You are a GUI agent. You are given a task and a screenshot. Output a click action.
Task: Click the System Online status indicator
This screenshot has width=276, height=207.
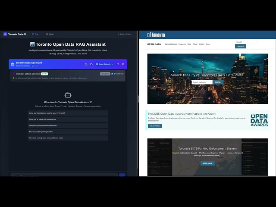(x=124, y=34)
